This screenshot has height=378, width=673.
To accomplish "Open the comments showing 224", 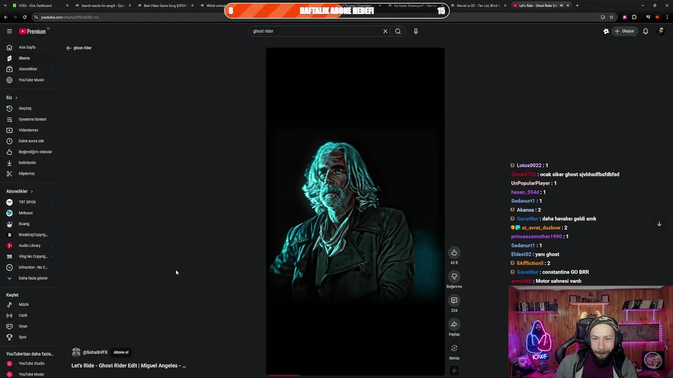I will point(454,300).
